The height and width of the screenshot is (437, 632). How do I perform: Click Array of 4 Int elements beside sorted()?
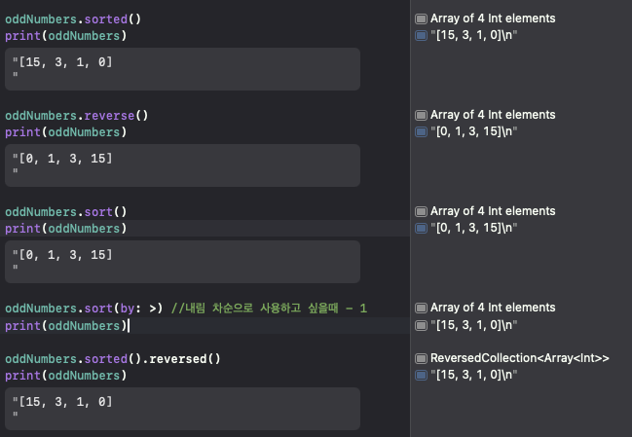pyautogui.click(x=493, y=18)
